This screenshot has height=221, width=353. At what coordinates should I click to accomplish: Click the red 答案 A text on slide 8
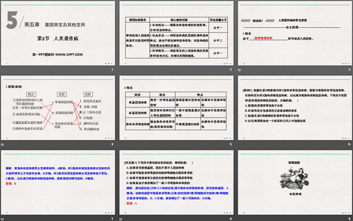click(x=132, y=203)
